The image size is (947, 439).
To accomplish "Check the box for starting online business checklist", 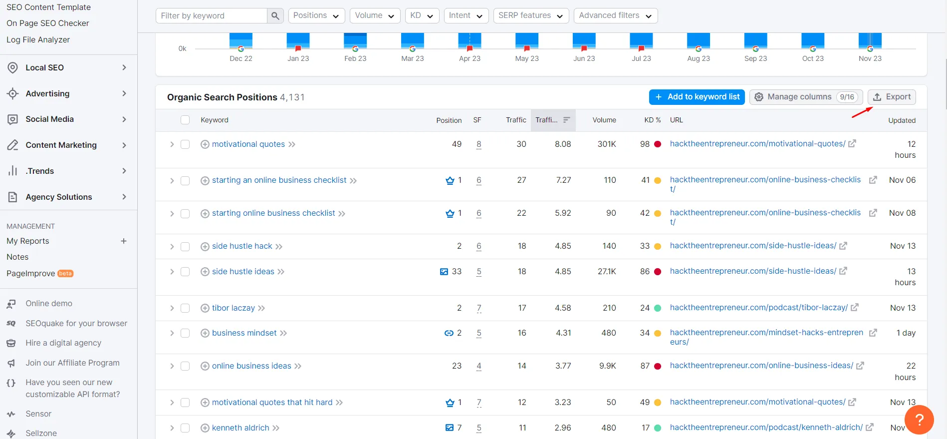I will (x=185, y=214).
